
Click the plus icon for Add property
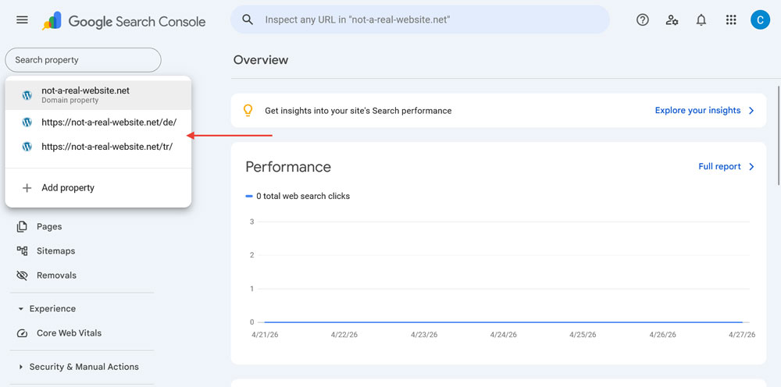pyautogui.click(x=27, y=188)
